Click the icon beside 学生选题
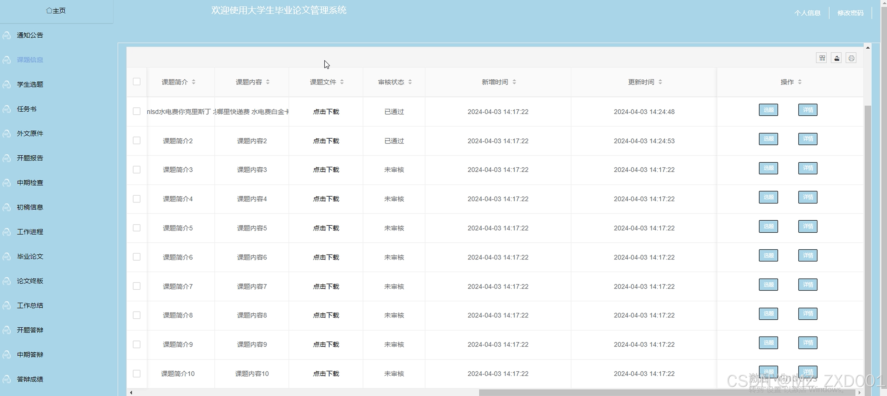 pos(6,84)
